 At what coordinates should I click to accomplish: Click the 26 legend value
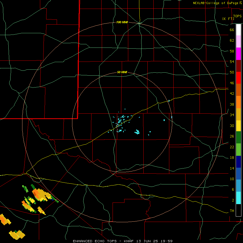click(232, 136)
